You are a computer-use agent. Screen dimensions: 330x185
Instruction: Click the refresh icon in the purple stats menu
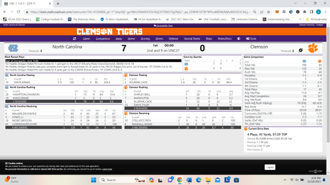coord(74,38)
